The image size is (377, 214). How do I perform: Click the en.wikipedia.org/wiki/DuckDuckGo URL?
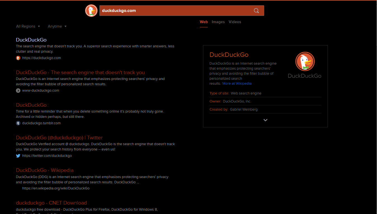pyautogui.click(x=56, y=188)
